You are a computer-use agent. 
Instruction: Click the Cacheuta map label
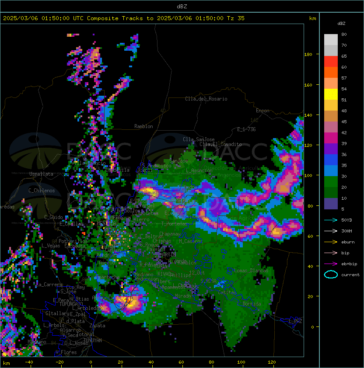pos(75,246)
